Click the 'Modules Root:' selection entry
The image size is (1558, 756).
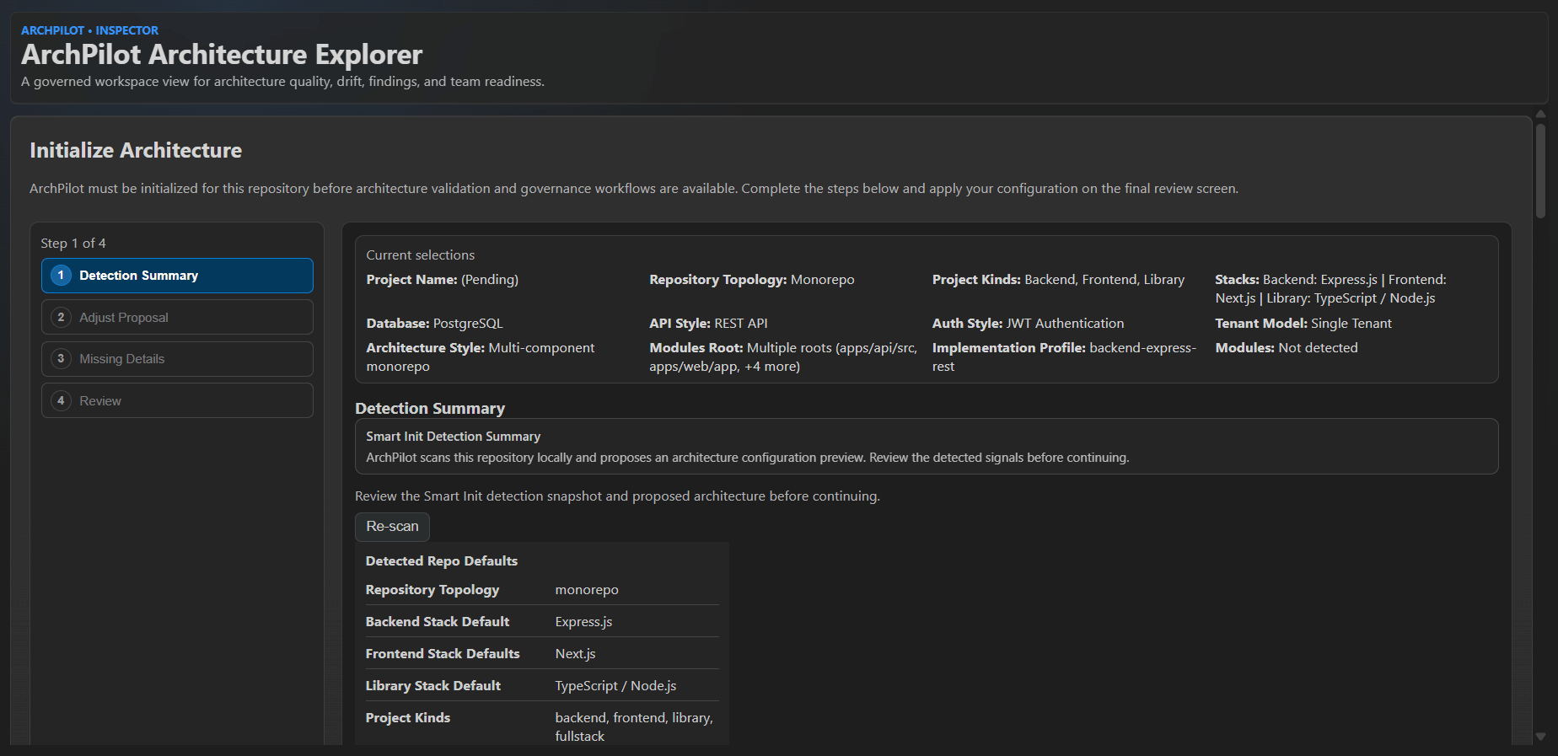783,357
